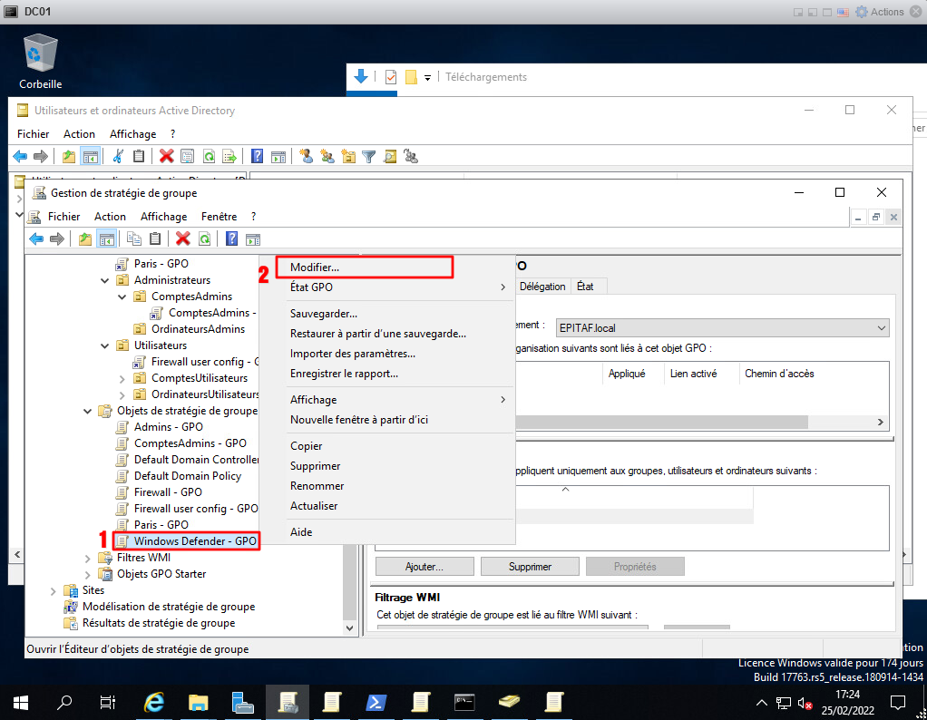Click the refresh icon in Gestion de stratégie toolbar

point(205,238)
